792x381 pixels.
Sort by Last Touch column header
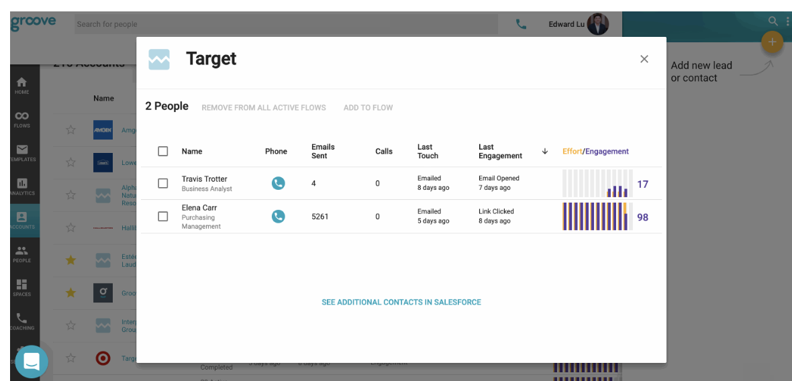tap(428, 152)
